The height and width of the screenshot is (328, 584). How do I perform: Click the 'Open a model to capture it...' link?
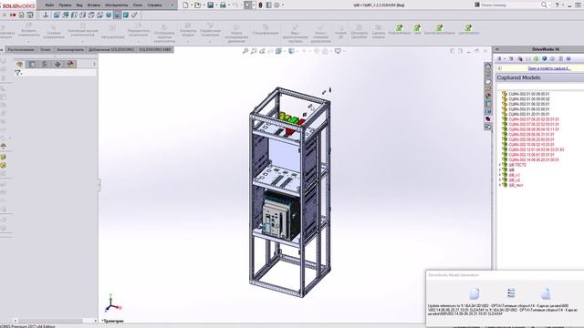549,68
